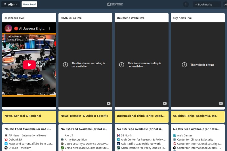Click the AP News favicon
The height and width of the screenshot is (151, 227).
coord(6,135)
